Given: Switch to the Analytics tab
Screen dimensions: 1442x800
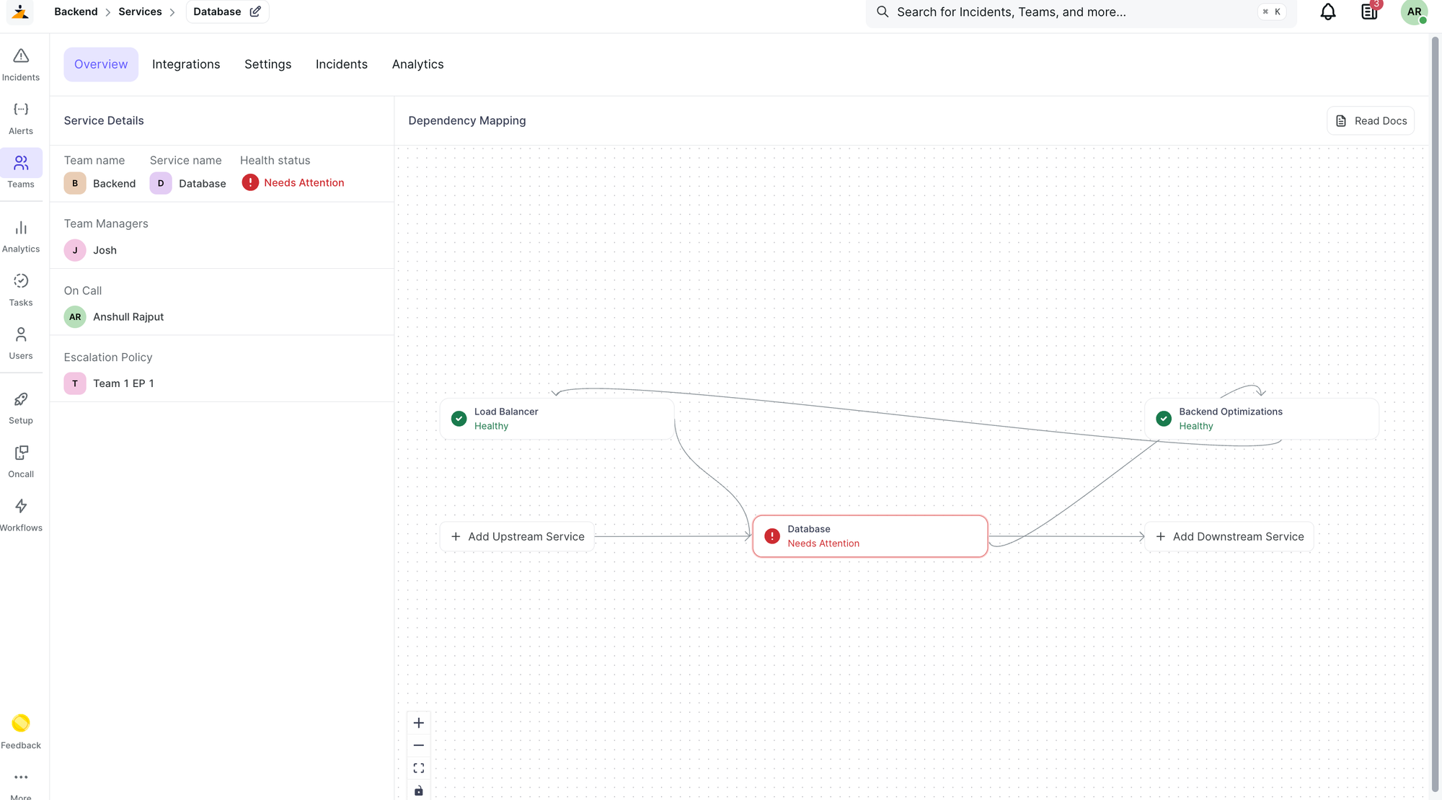Looking at the screenshot, I should [x=417, y=64].
